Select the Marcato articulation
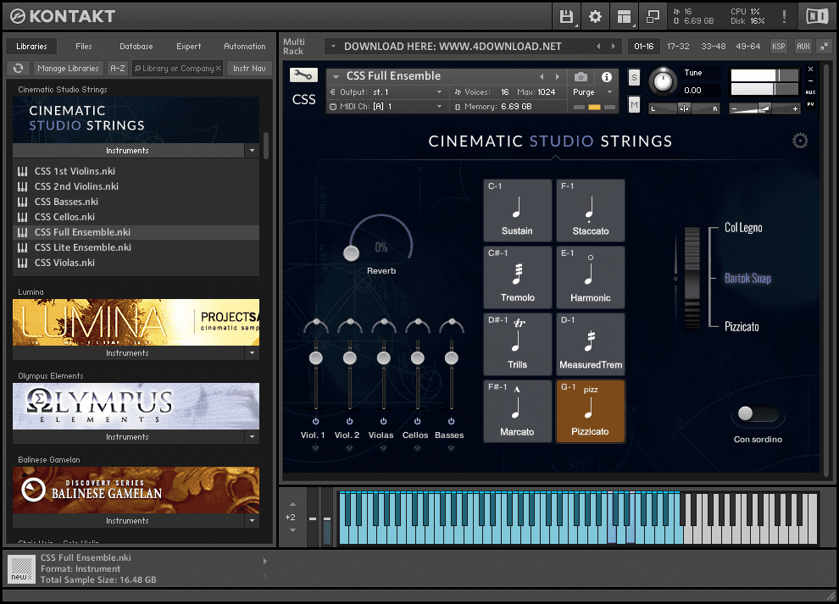 (518, 411)
